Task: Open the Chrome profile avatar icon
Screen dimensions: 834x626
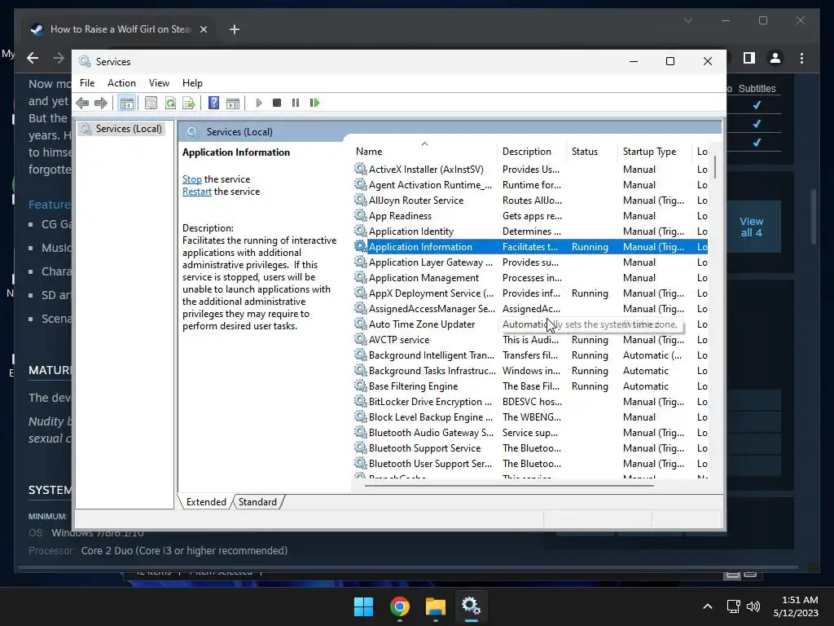Action: pyautogui.click(x=775, y=58)
